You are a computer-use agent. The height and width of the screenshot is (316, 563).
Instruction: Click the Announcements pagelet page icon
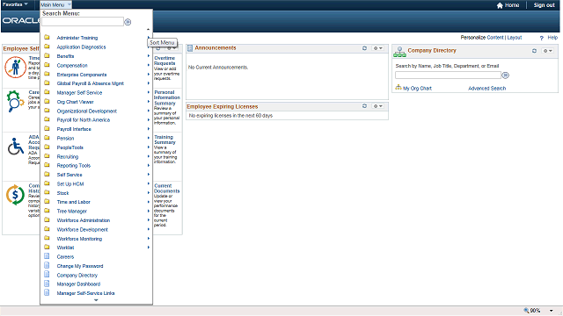(190, 48)
